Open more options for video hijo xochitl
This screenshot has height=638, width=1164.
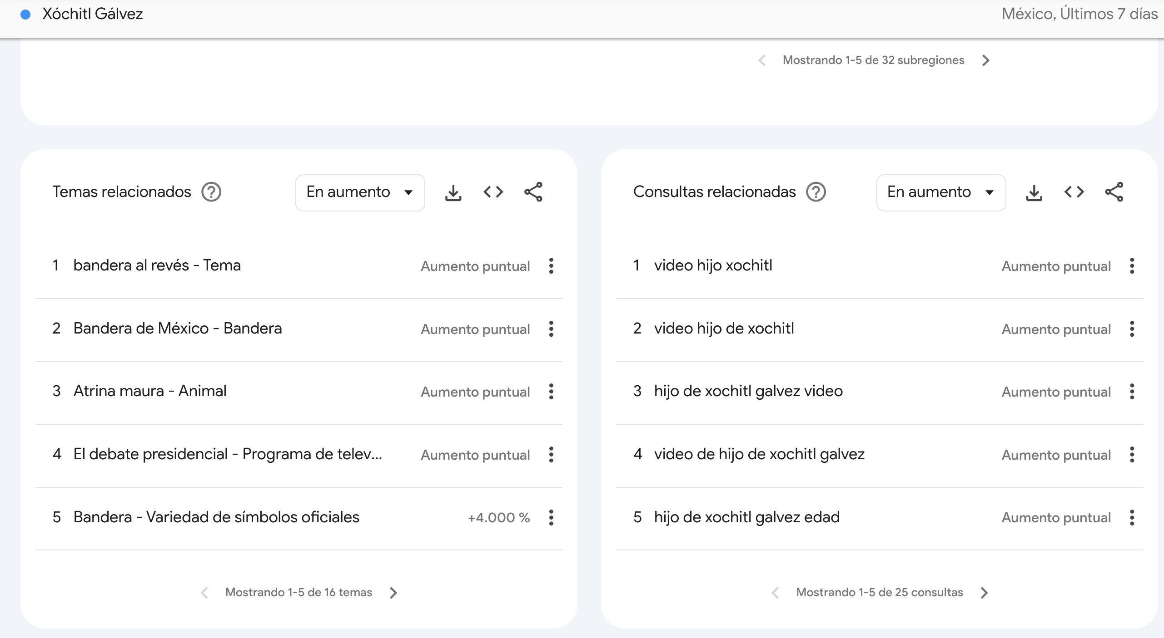click(1132, 266)
